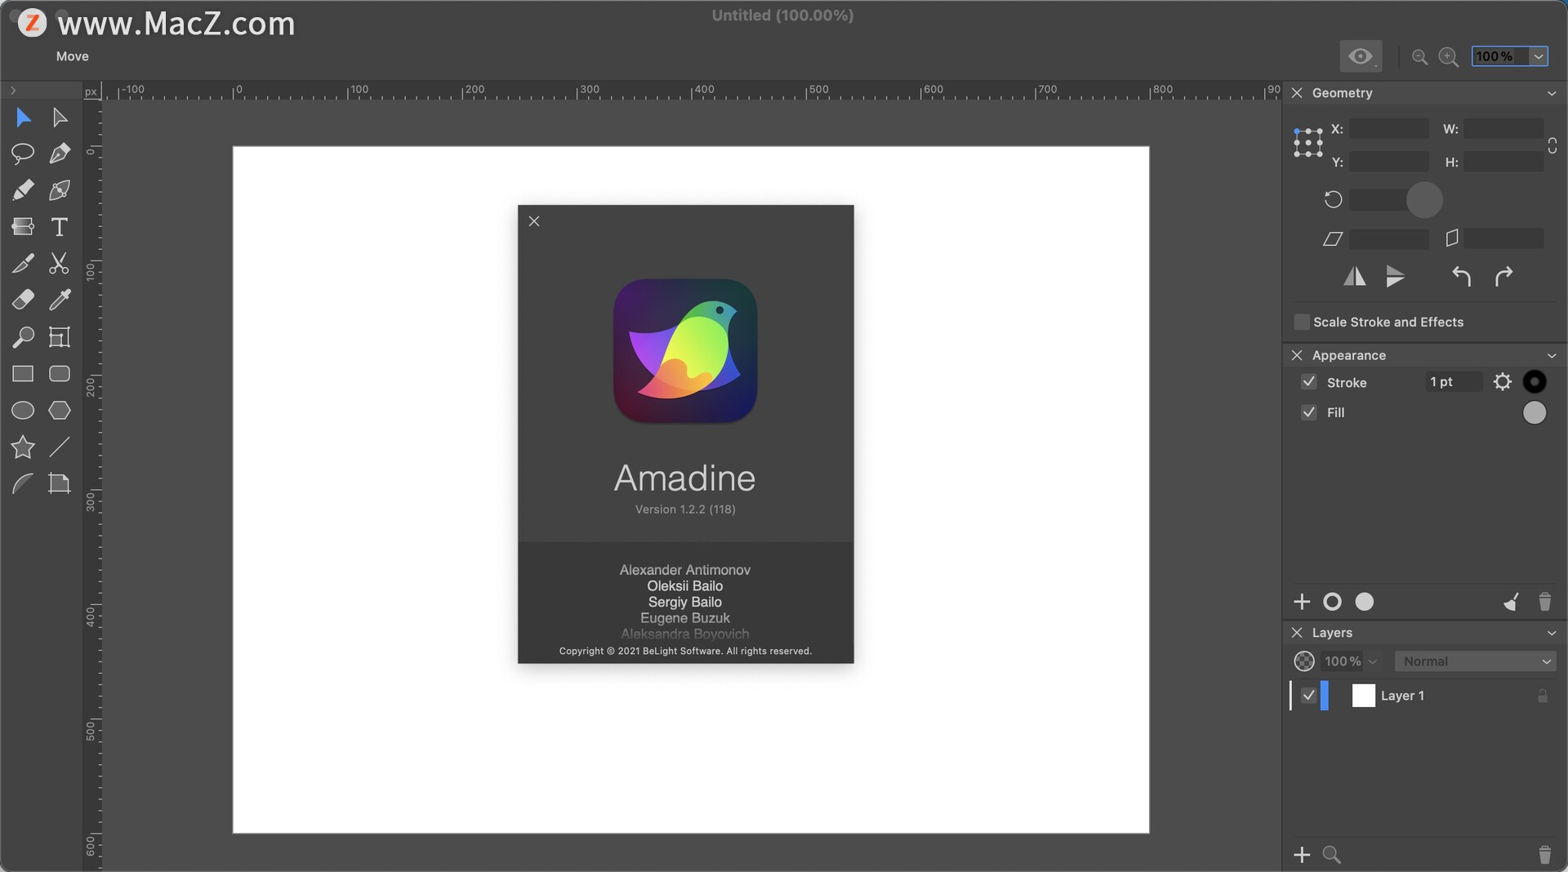The height and width of the screenshot is (872, 1568).
Task: Open the black Stroke color swatch
Action: click(1535, 381)
